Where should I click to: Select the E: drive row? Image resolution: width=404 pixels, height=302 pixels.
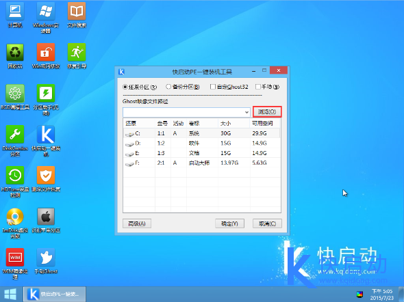point(202,153)
